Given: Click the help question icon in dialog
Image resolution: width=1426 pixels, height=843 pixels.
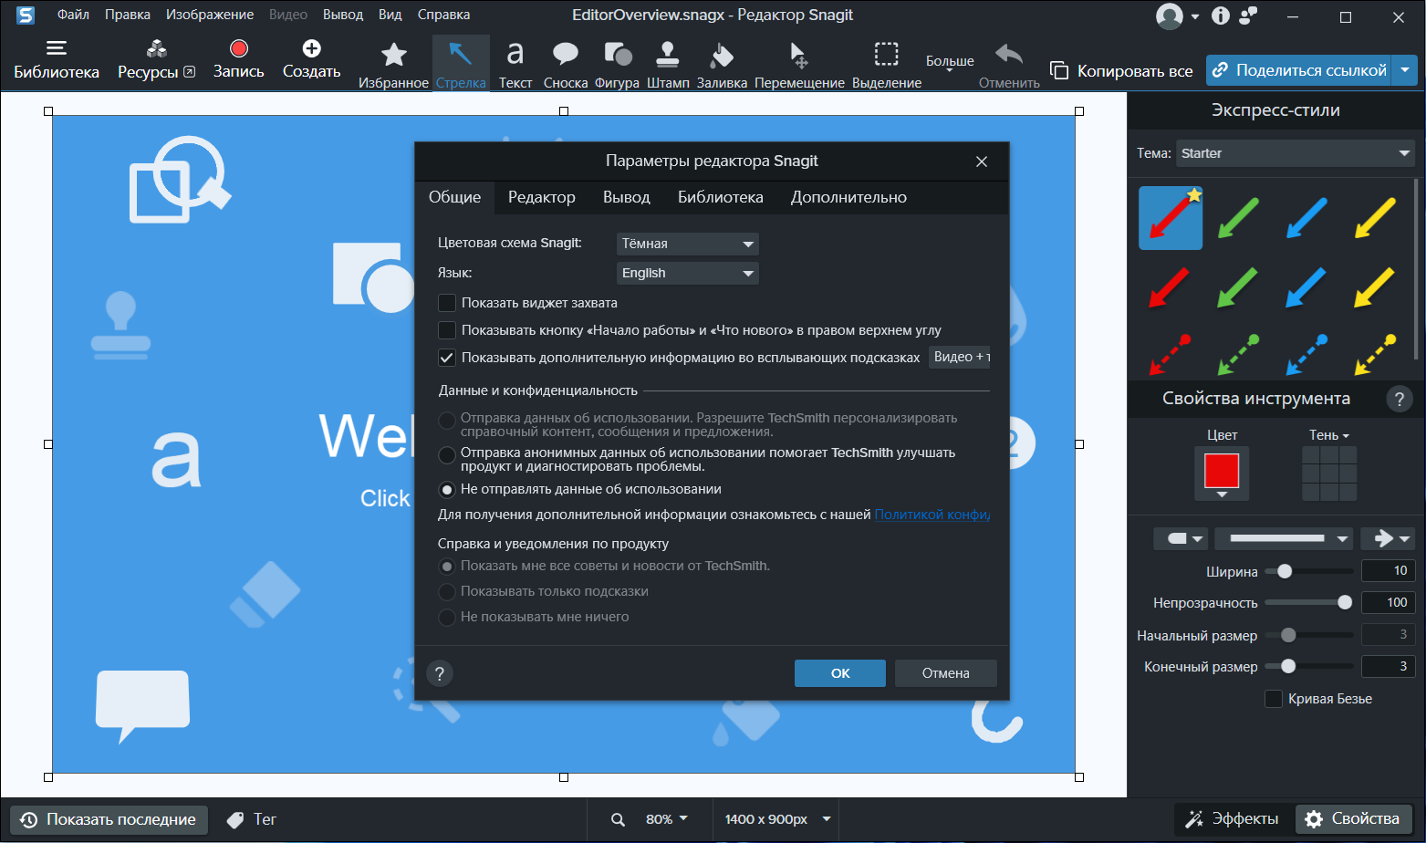Looking at the screenshot, I should click(x=440, y=673).
